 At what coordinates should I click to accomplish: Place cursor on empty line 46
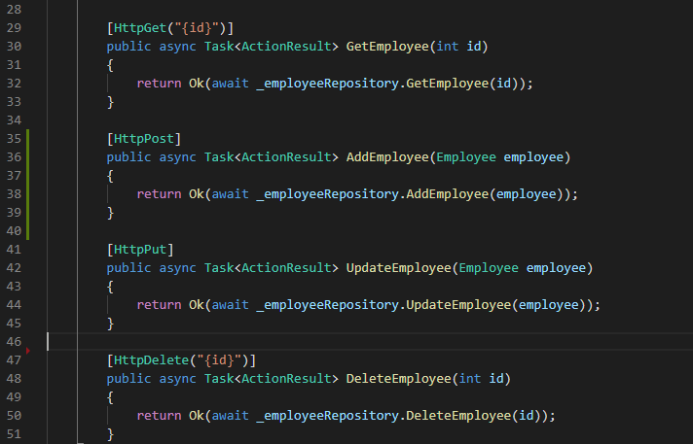[x=292, y=342]
